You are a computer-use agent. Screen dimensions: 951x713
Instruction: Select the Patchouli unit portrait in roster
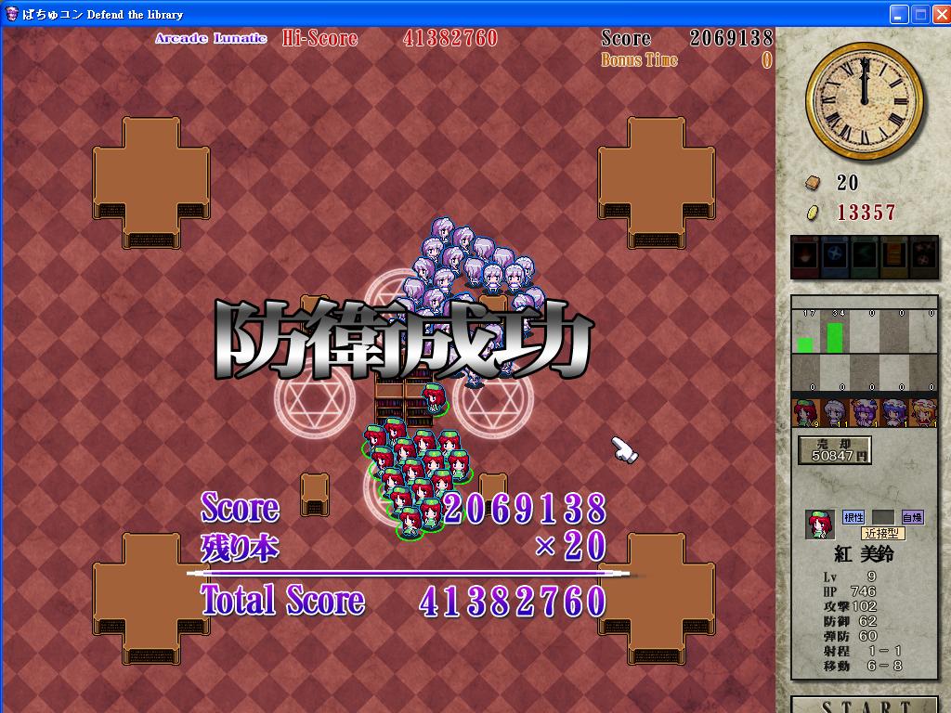865,413
